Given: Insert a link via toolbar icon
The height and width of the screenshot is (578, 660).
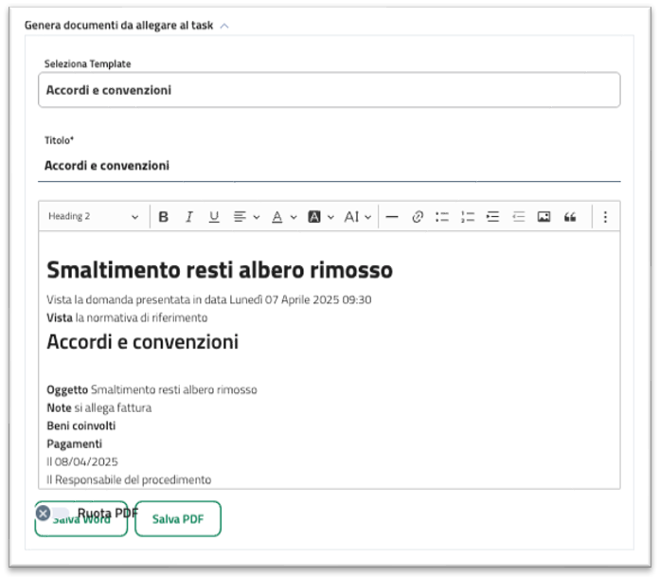Looking at the screenshot, I should (417, 217).
